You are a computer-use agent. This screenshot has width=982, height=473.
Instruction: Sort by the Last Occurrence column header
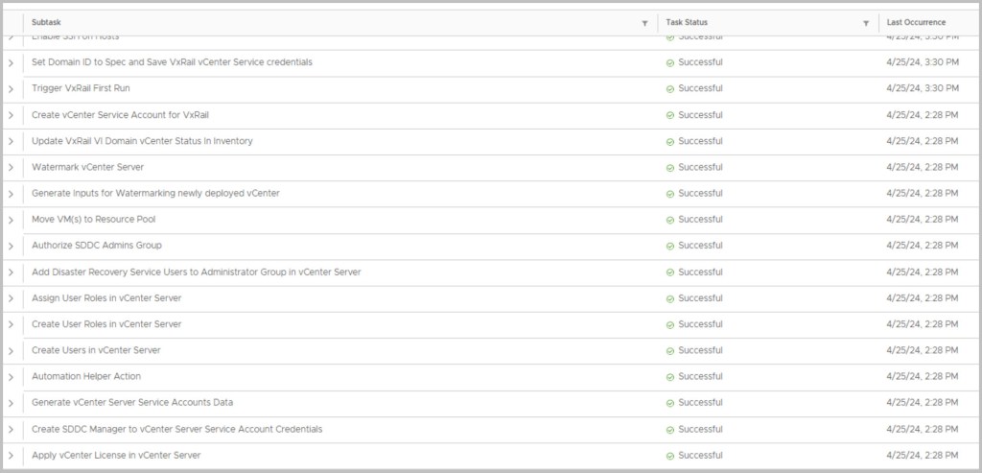(916, 22)
